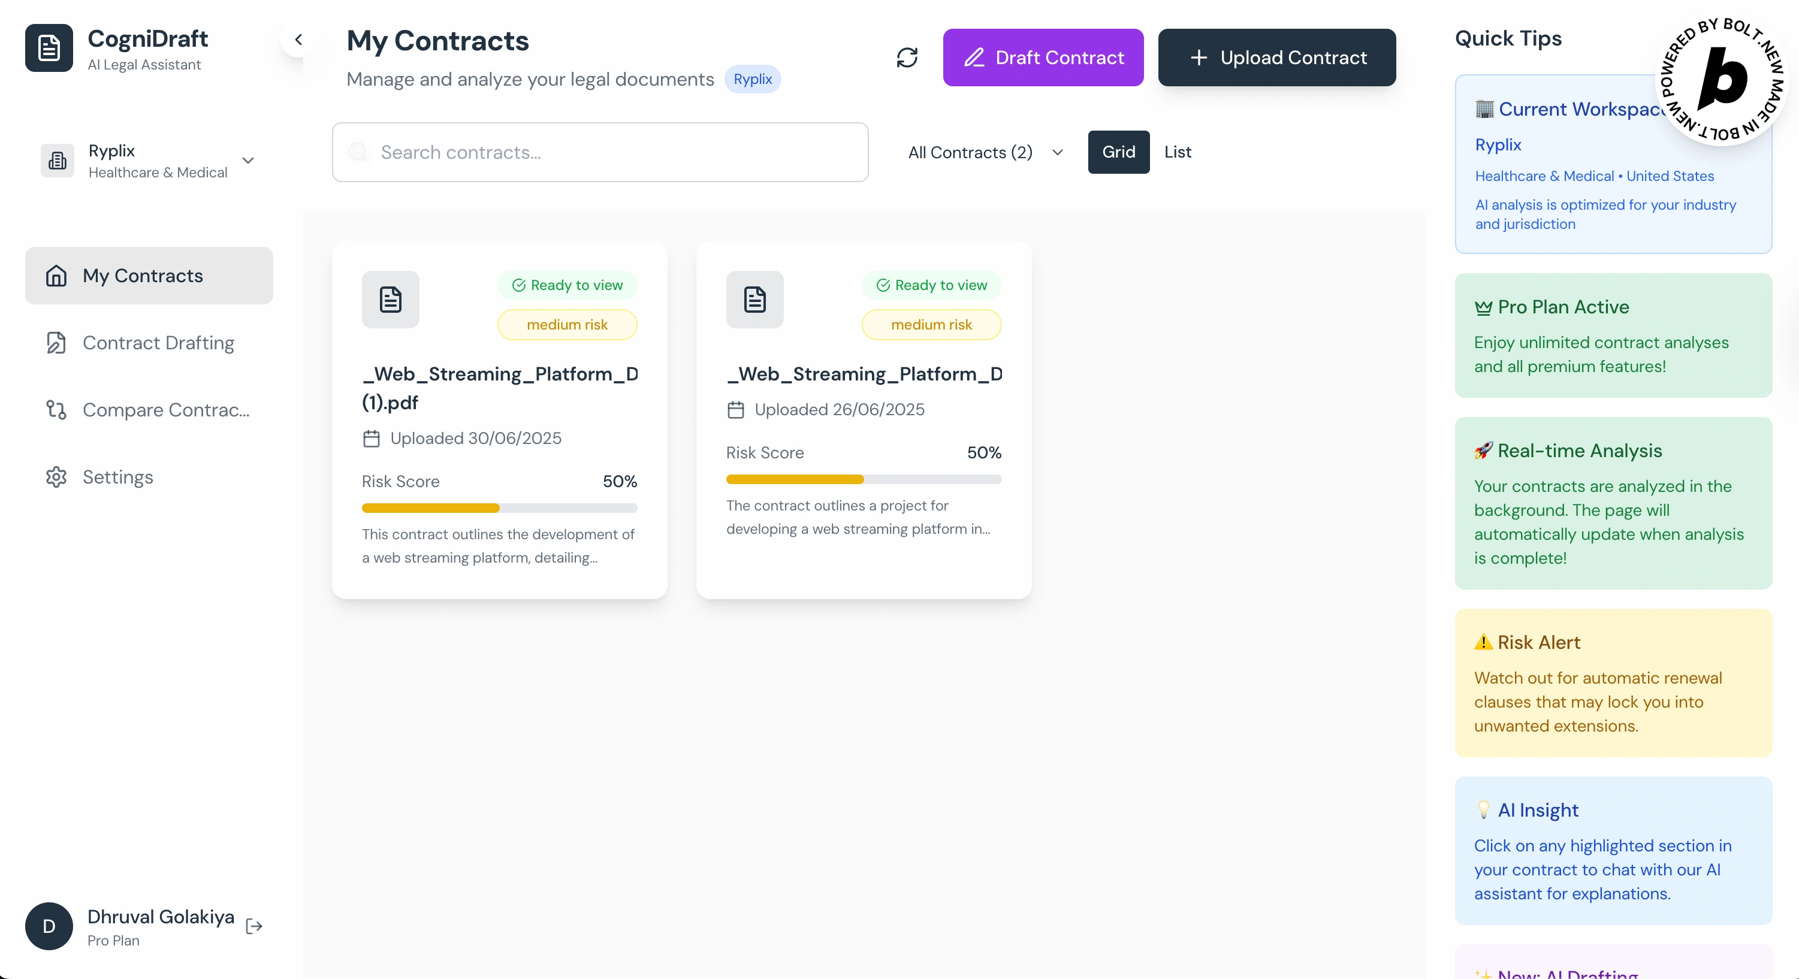
Task: Click the document icon on the 30/06/2025 contract card
Action: coord(390,300)
